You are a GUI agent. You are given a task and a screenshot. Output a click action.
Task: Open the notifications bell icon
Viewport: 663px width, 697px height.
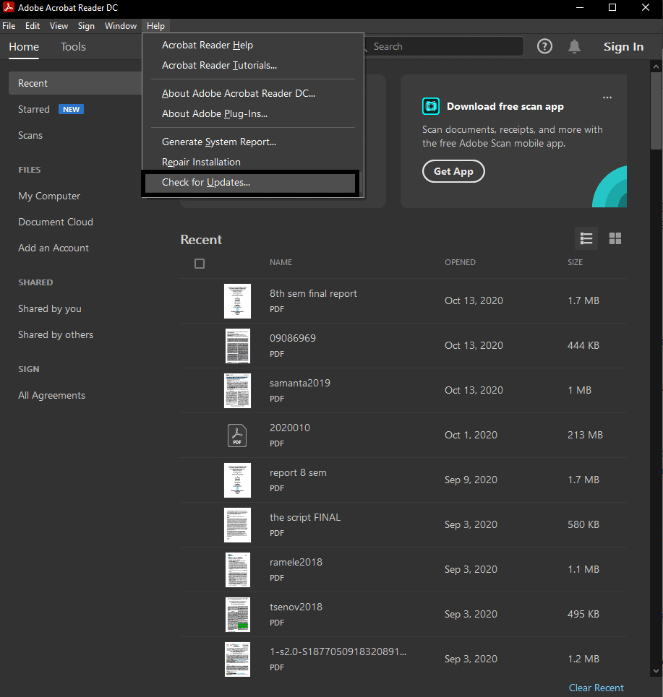[574, 46]
